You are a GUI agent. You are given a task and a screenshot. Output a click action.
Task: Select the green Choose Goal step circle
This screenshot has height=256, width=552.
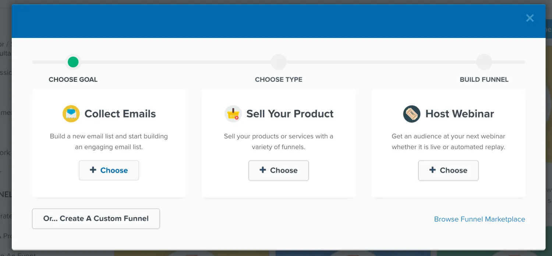[73, 62]
